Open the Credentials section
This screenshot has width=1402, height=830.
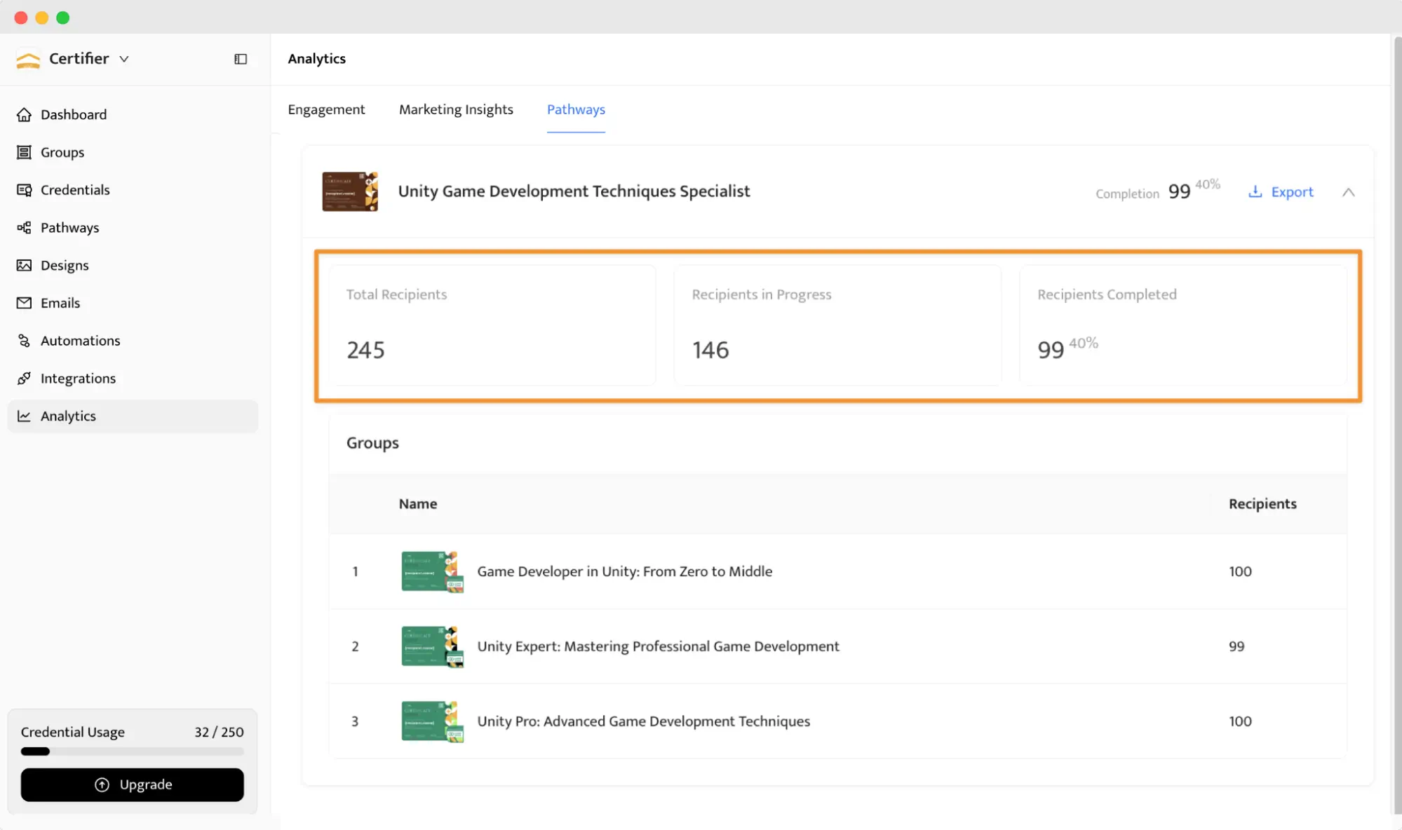25,189
